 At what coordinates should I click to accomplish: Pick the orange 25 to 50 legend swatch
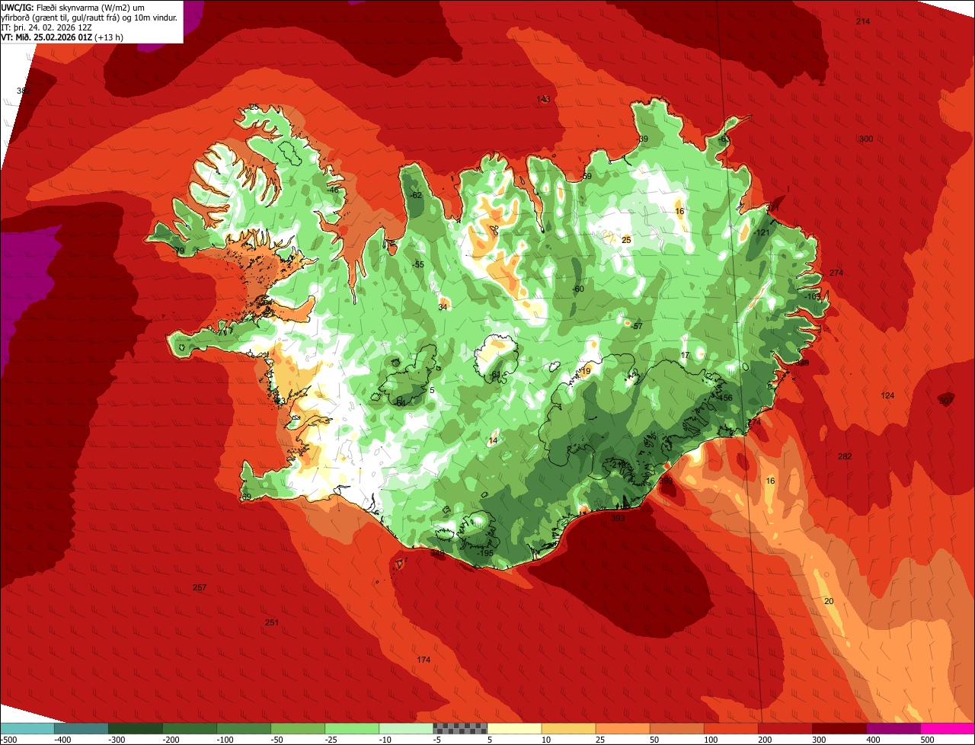[622, 728]
